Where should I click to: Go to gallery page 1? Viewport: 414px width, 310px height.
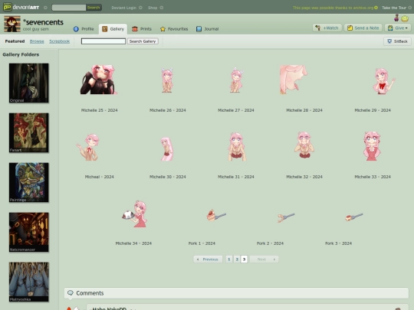[229, 259]
